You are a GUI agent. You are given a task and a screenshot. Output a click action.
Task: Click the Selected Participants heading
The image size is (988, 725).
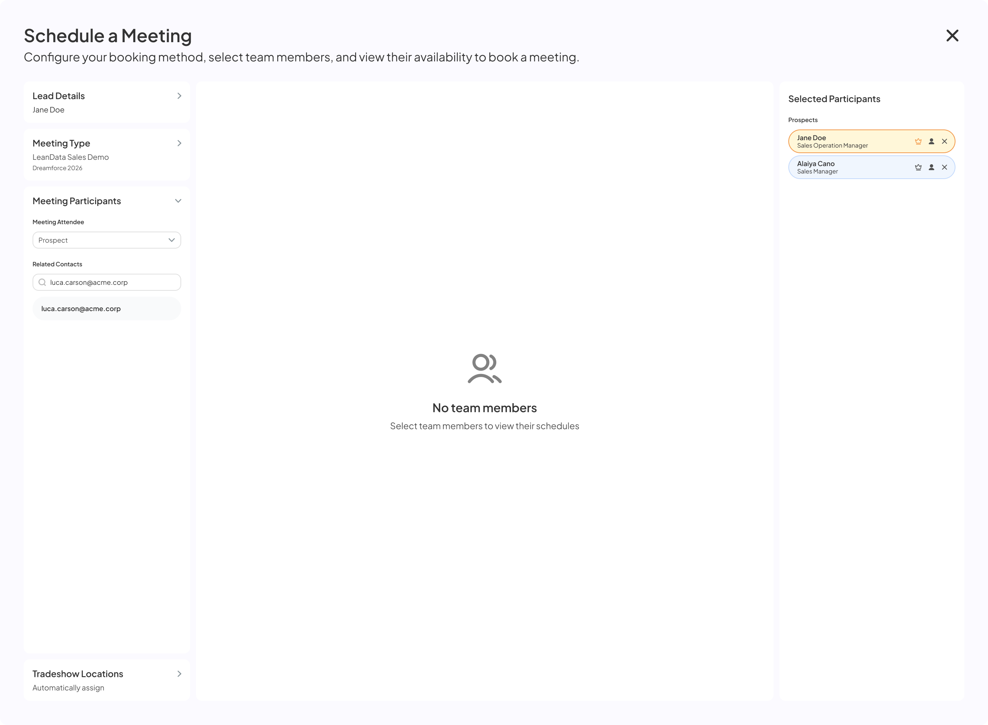tap(834, 99)
